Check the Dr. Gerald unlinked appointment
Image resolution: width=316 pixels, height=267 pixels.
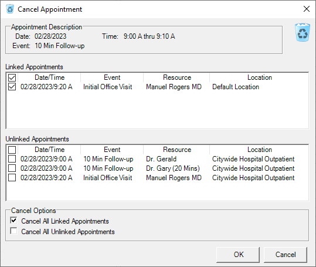pyautogui.click(x=12, y=159)
